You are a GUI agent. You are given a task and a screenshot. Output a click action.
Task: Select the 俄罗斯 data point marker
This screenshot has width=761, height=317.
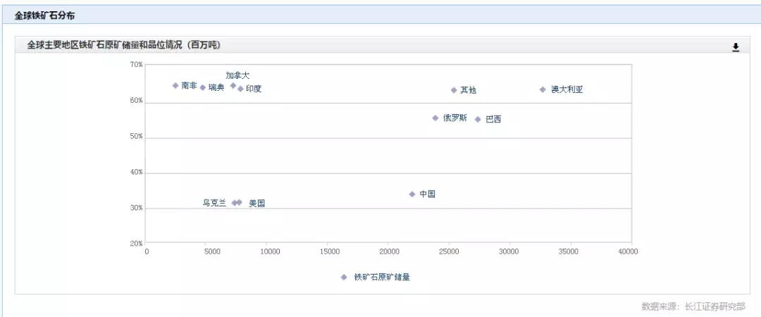coord(435,118)
